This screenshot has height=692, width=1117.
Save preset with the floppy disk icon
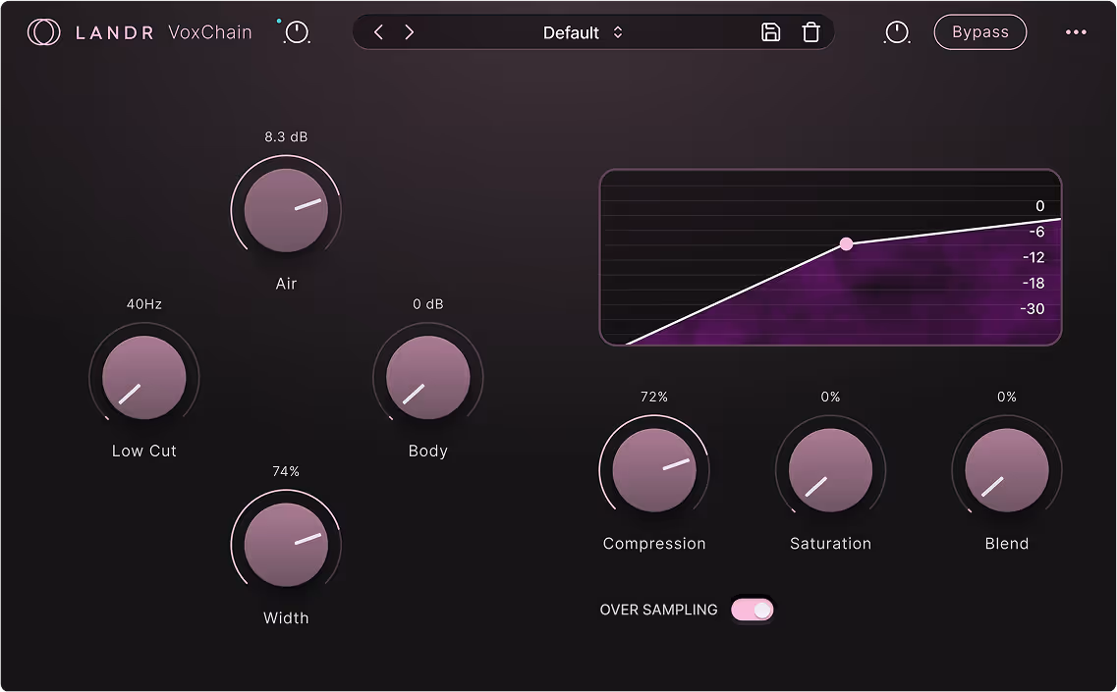point(771,32)
